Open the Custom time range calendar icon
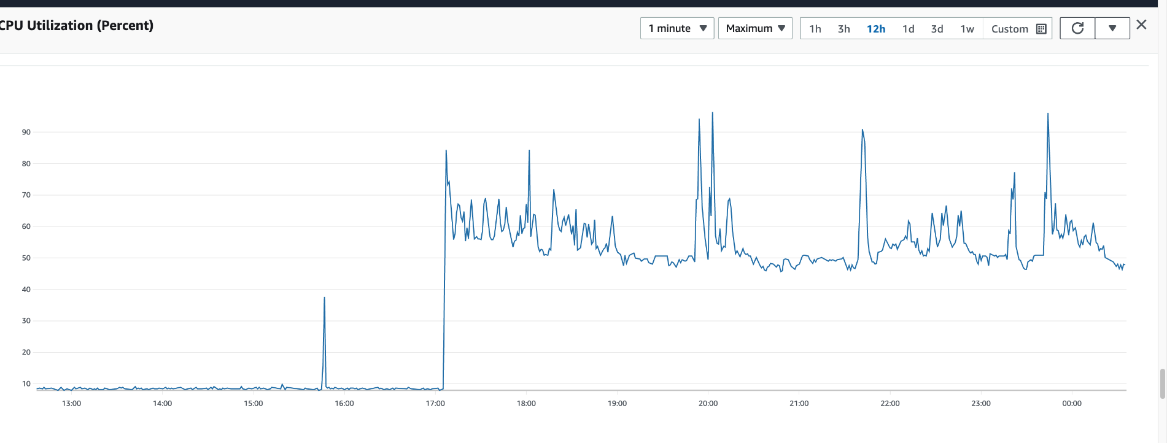The height and width of the screenshot is (443, 1167). coord(1041,29)
